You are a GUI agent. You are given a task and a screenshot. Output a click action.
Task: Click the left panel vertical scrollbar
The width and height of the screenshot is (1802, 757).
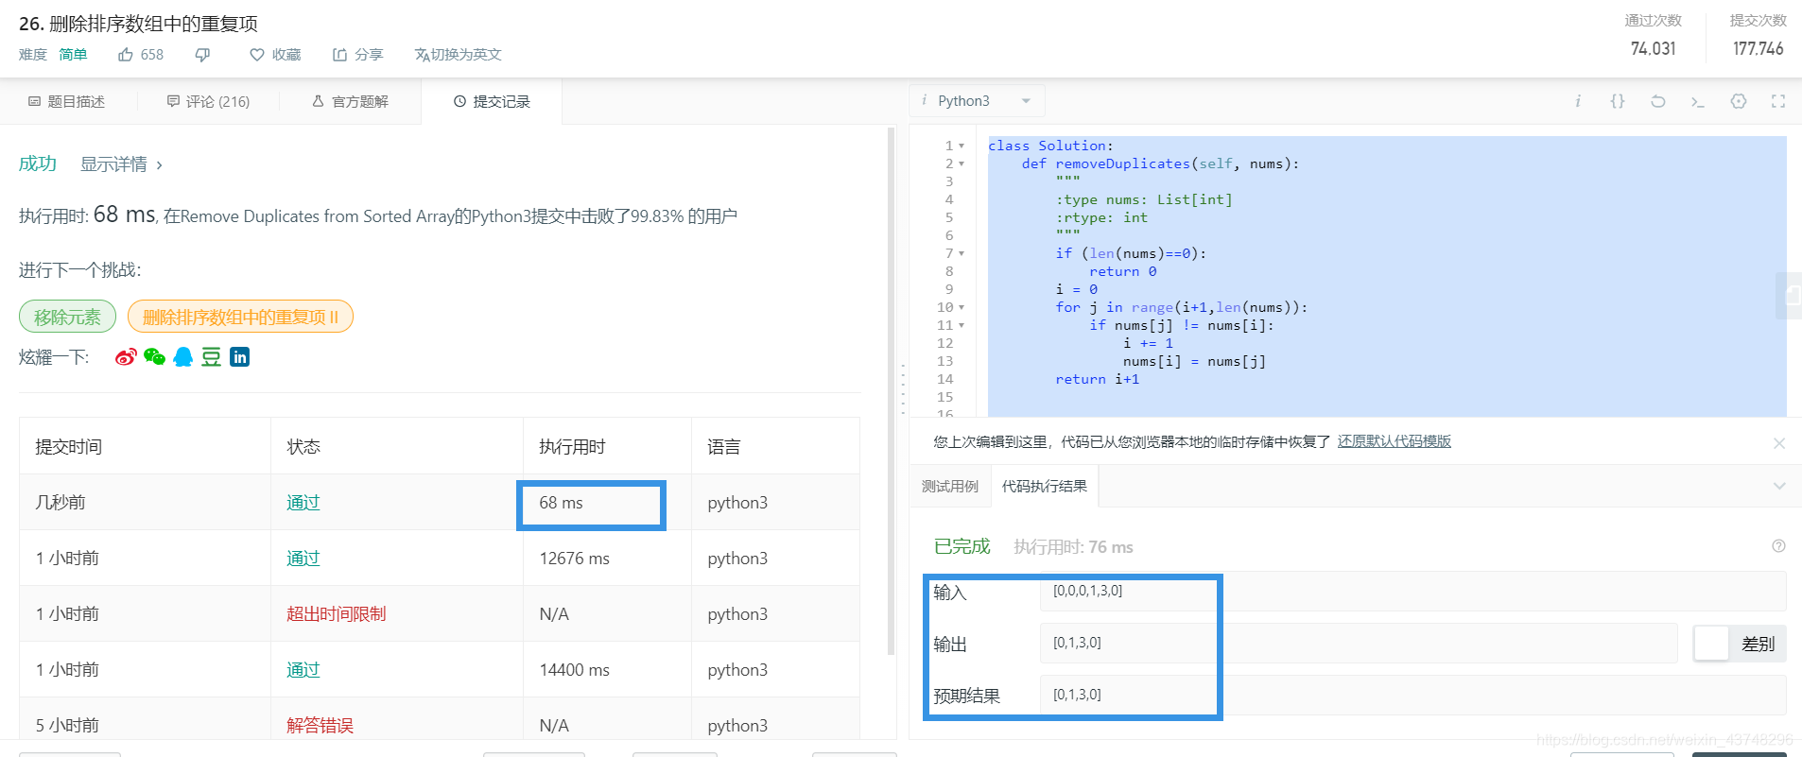pyautogui.click(x=891, y=391)
